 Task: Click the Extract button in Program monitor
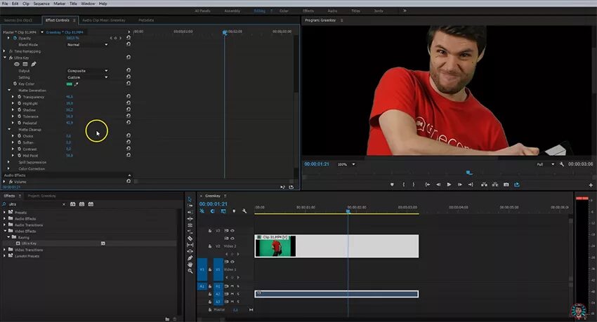(x=495, y=185)
